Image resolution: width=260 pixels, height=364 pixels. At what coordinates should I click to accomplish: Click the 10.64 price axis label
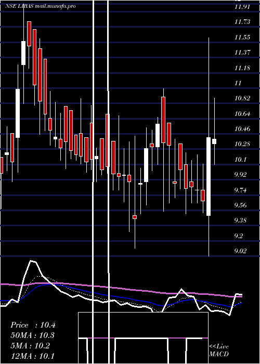[242, 114]
